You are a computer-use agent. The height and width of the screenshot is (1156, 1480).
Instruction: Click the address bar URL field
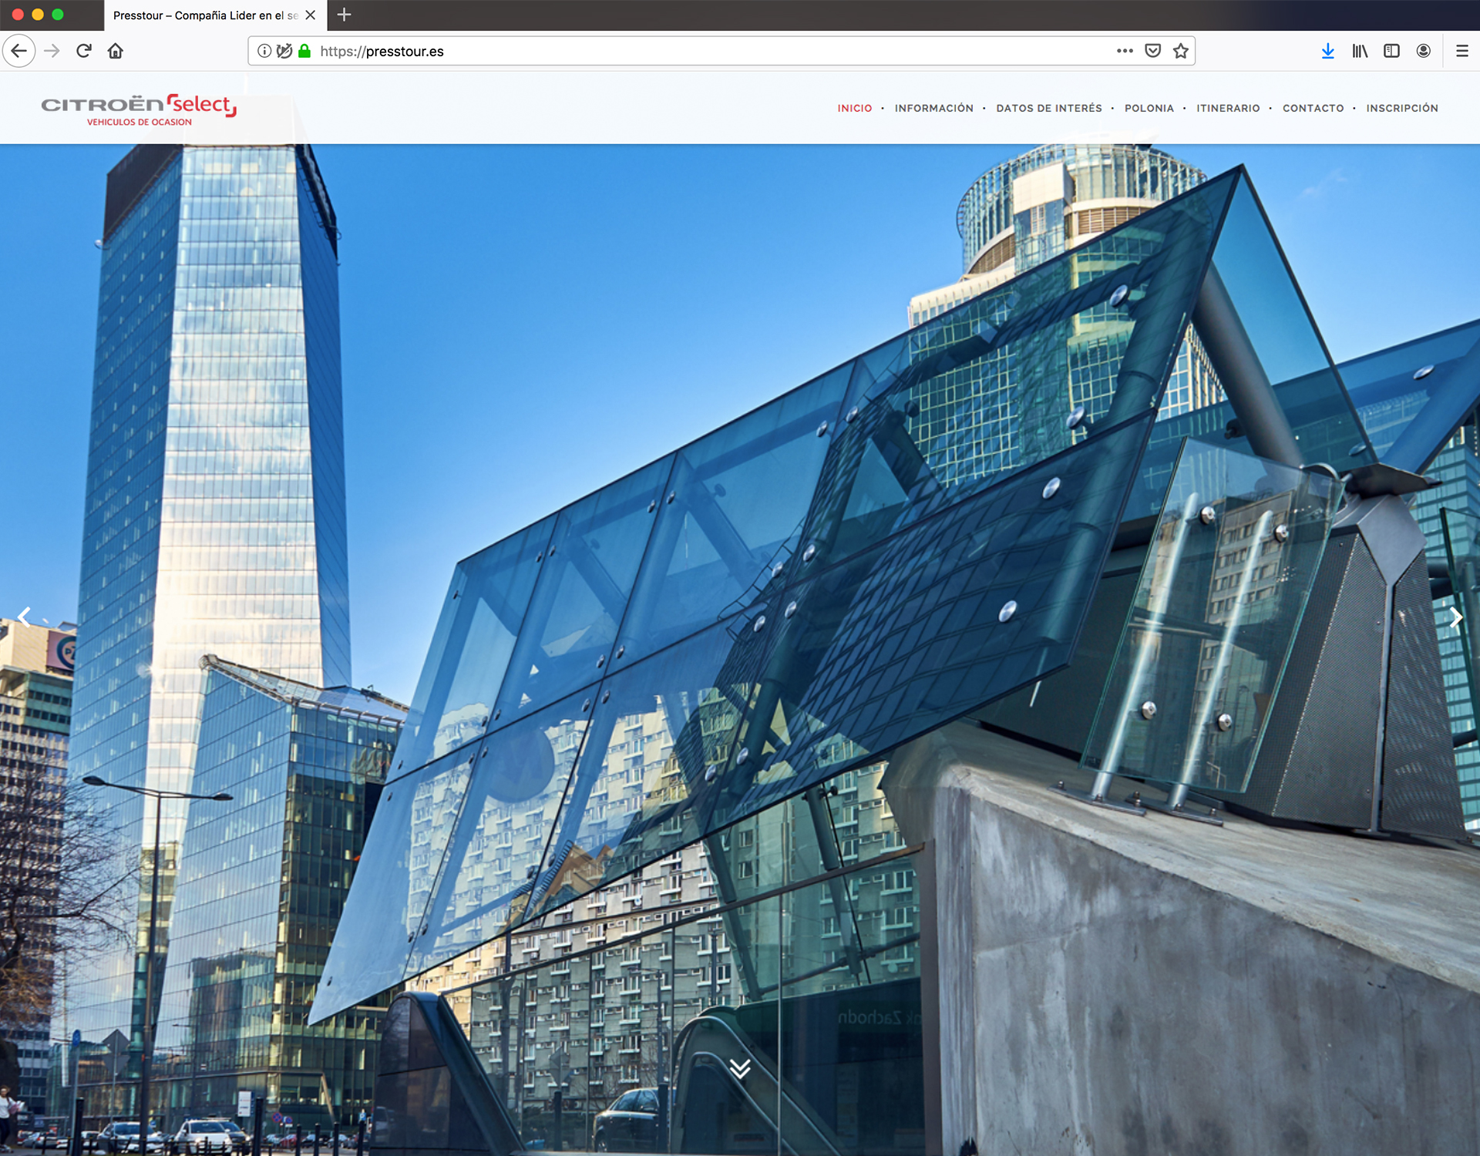(694, 51)
